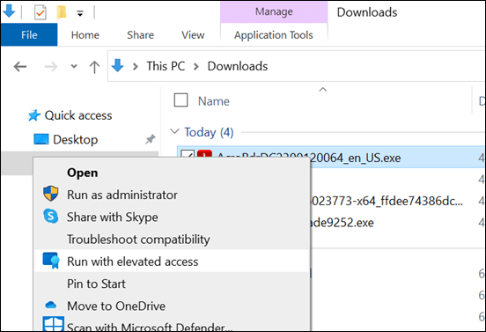Choose Scan with Microsoft Defender
486x332 pixels.
click(x=150, y=327)
